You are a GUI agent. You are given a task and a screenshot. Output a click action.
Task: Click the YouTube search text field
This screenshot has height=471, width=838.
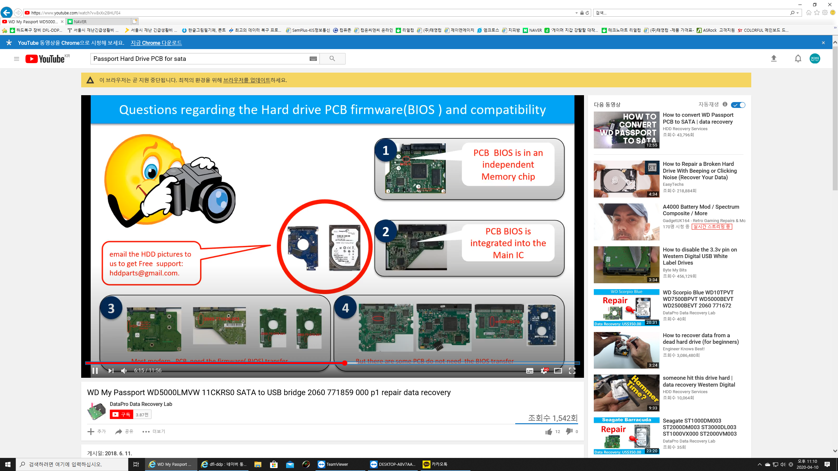coord(200,59)
